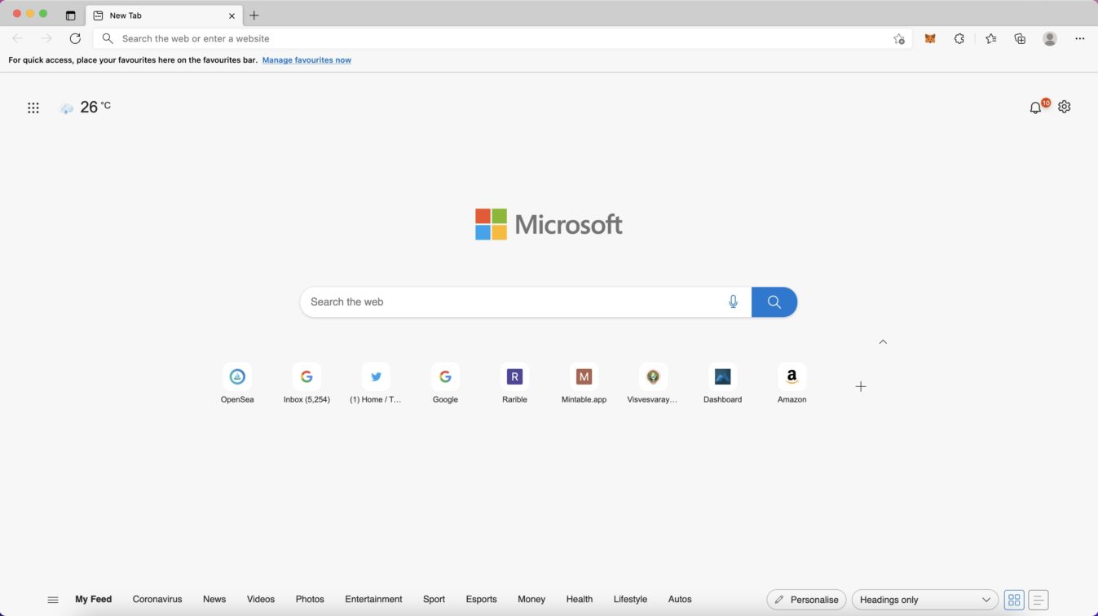Open the Favourites list
This screenshot has width=1098, height=616.
coord(990,38)
